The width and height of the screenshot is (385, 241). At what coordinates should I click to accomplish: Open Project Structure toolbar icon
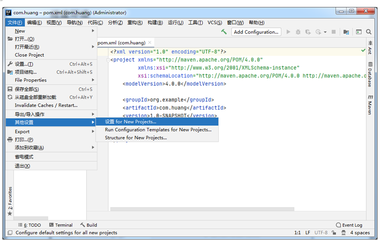pos(346,32)
